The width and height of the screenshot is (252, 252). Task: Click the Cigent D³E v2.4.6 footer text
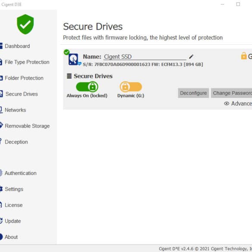[x=205, y=249]
